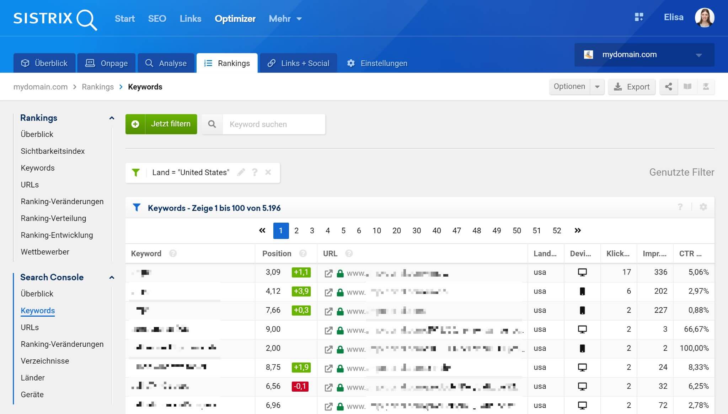Click the help icon beside Position column

click(x=303, y=254)
